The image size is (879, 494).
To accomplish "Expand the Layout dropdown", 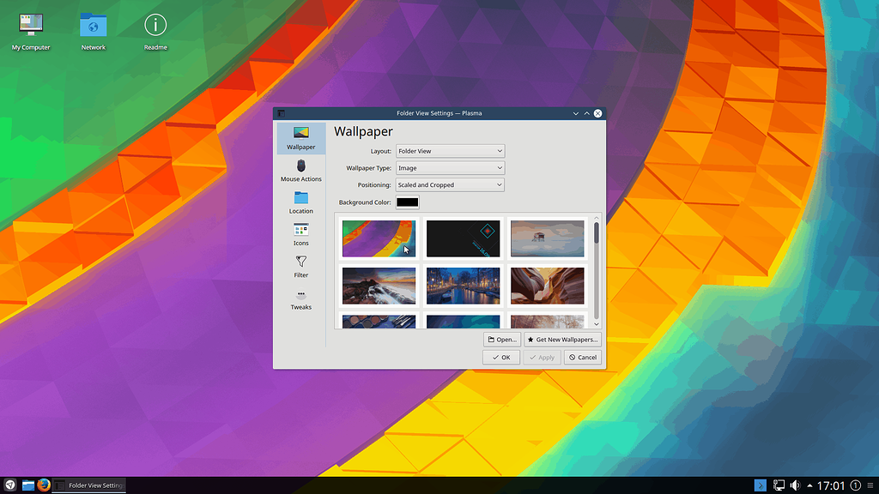I will [x=450, y=151].
